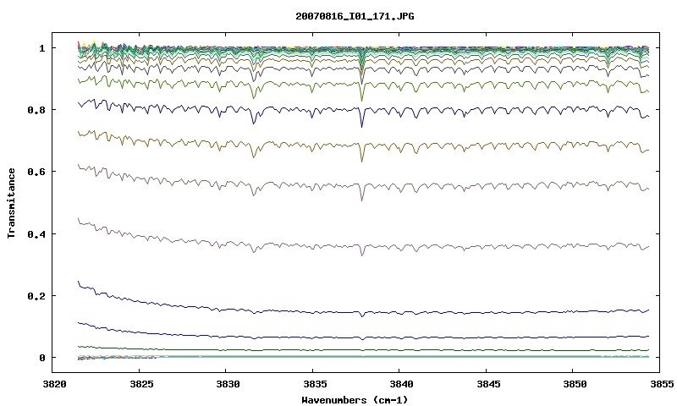Viewport: 677px width, 406px height.
Task: Click the y-axis tick label 0.6
Action: [x=36, y=172]
